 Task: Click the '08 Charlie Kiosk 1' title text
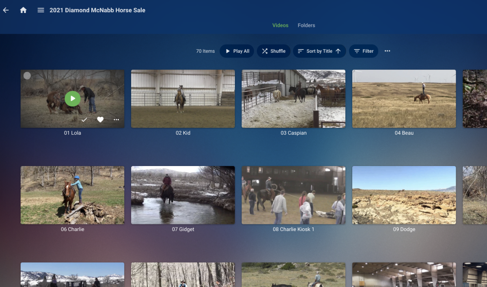click(293, 229)
